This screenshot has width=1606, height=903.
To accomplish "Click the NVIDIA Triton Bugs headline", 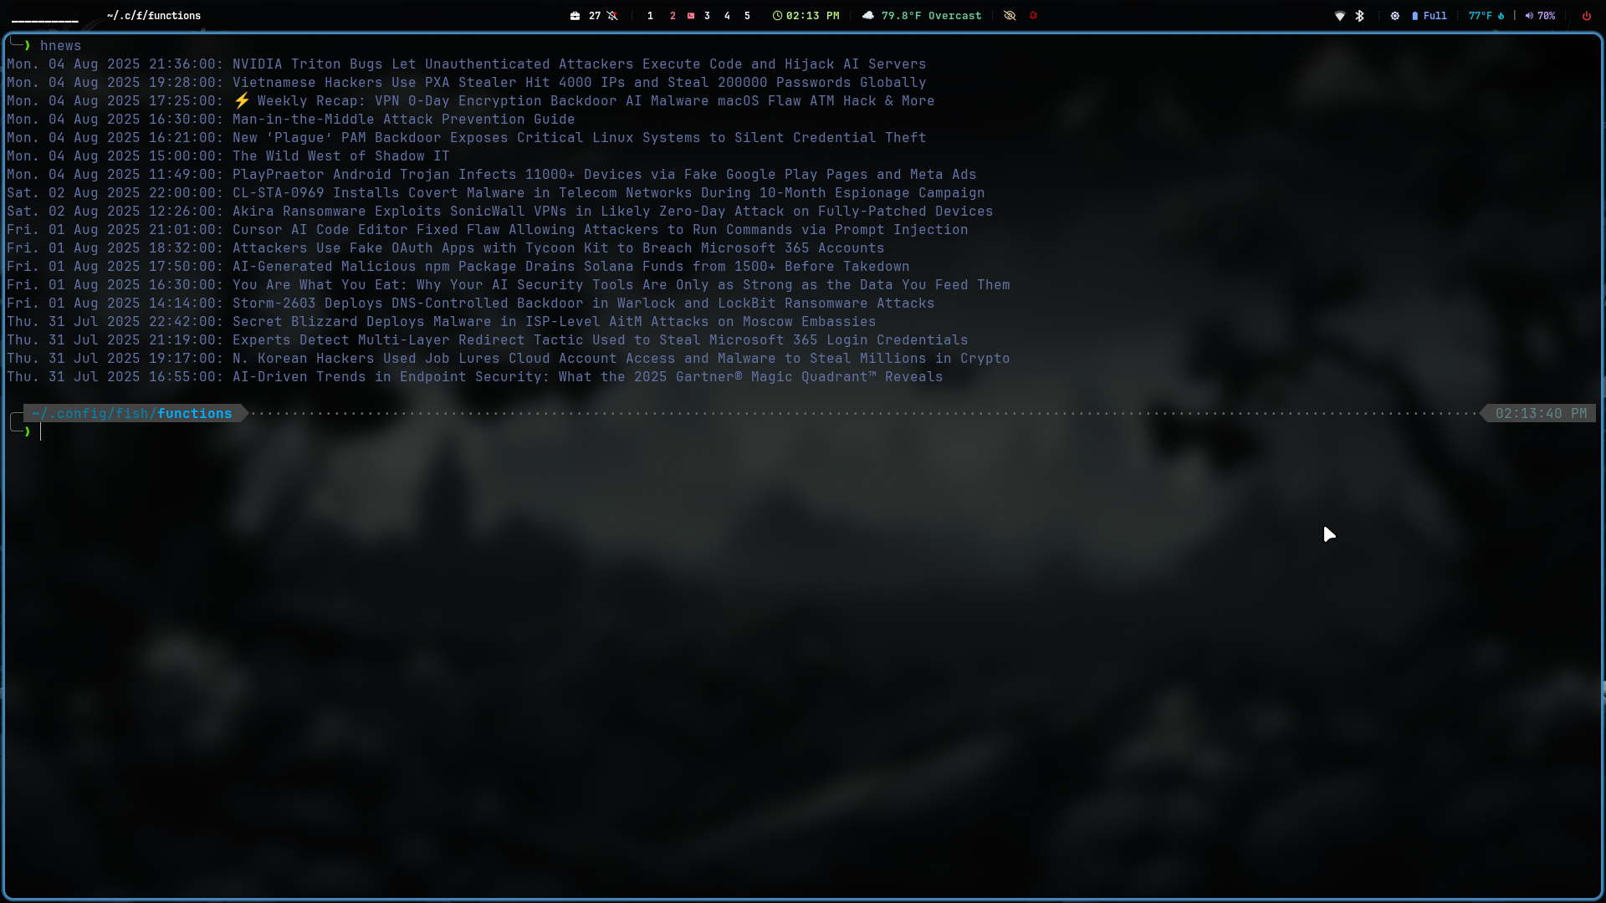I will tap(580, 64).
